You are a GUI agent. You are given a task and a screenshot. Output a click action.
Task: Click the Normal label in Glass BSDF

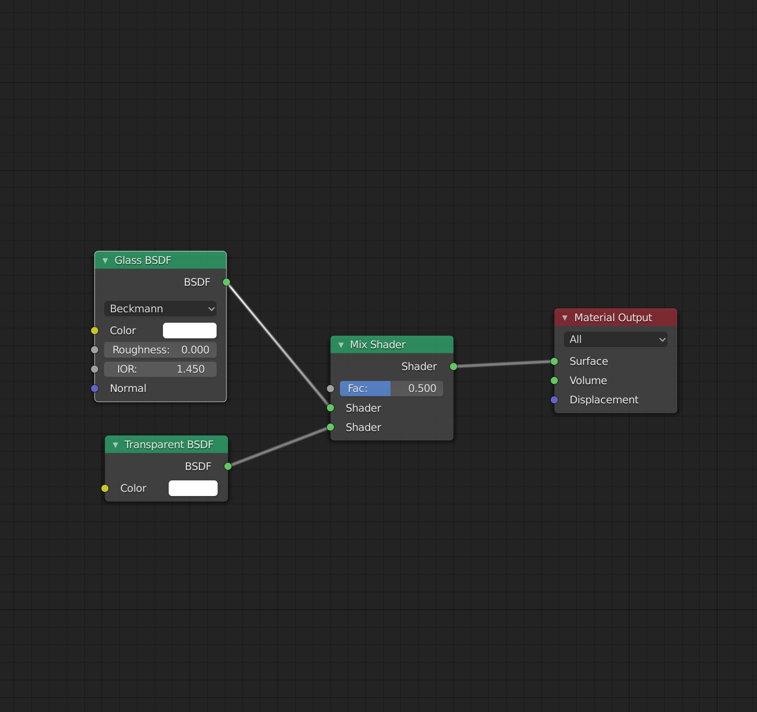pos(128,388)
